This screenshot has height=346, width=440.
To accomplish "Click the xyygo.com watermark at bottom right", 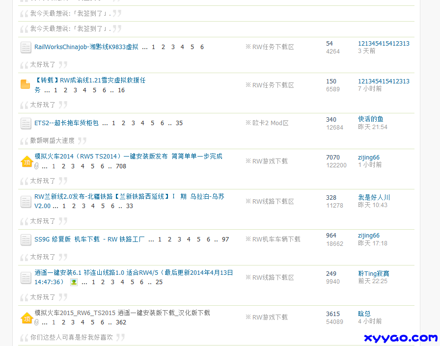I will click(402, 338).
